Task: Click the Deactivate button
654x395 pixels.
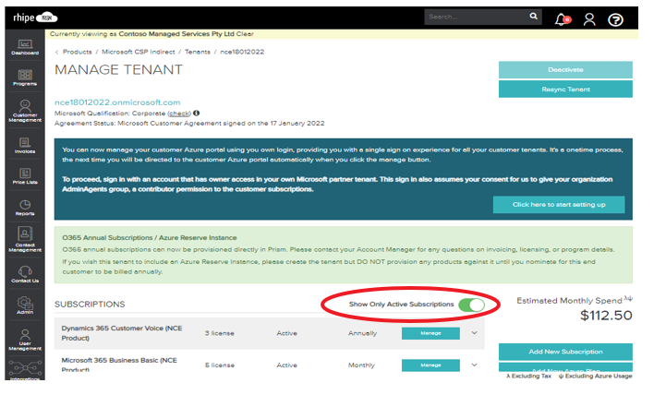Action: point(565,69)
